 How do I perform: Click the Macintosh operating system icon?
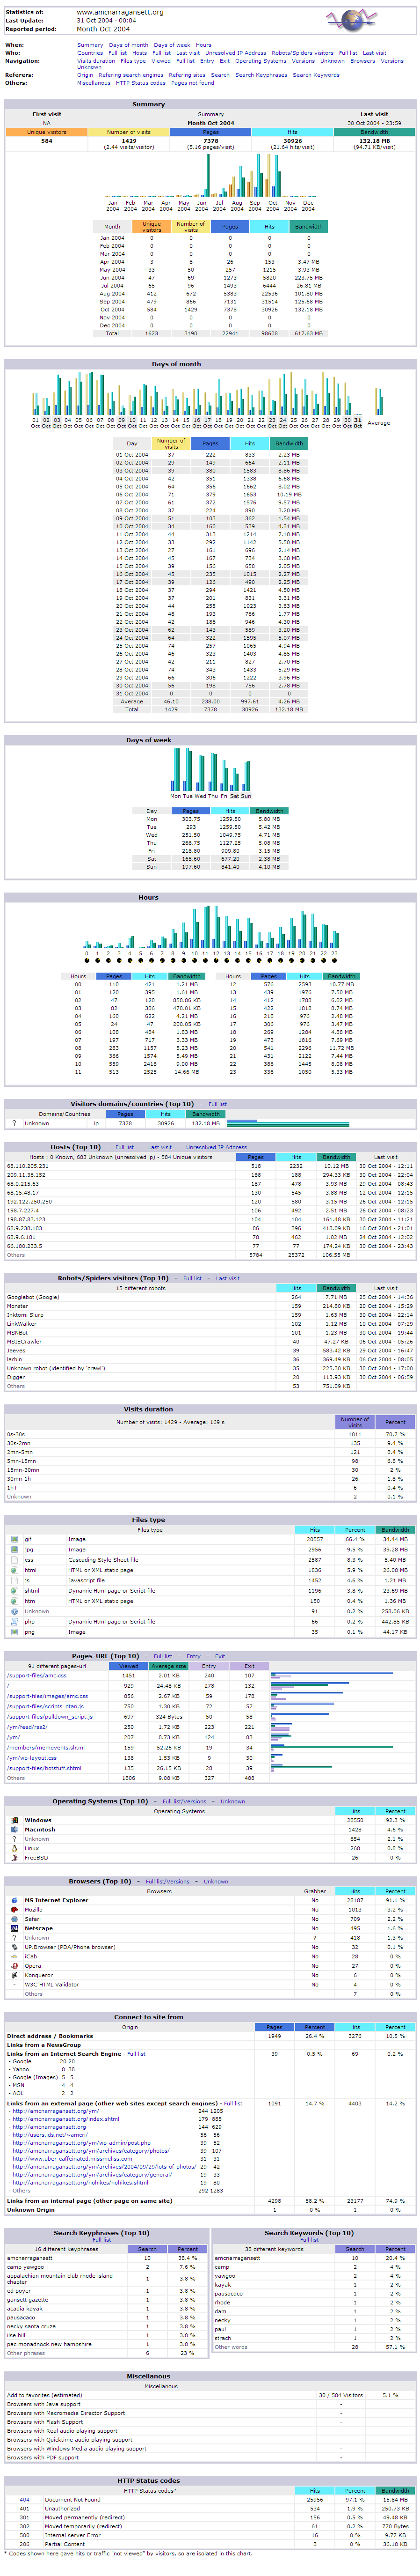(x=14, y=1829)
